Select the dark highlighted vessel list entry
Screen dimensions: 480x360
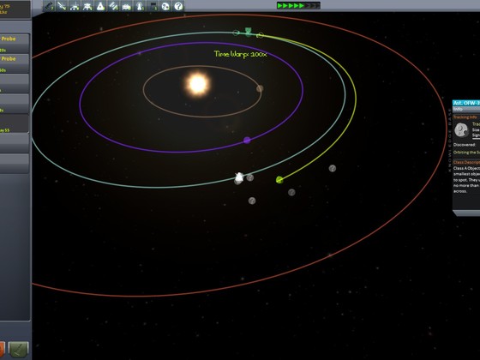[x=15, y=123]
